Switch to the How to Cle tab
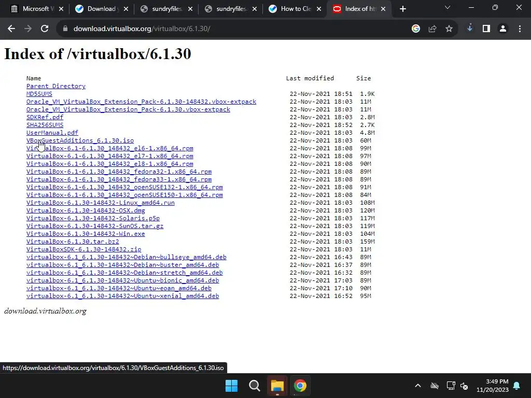531x398 pixels. (x=290, y=9)
